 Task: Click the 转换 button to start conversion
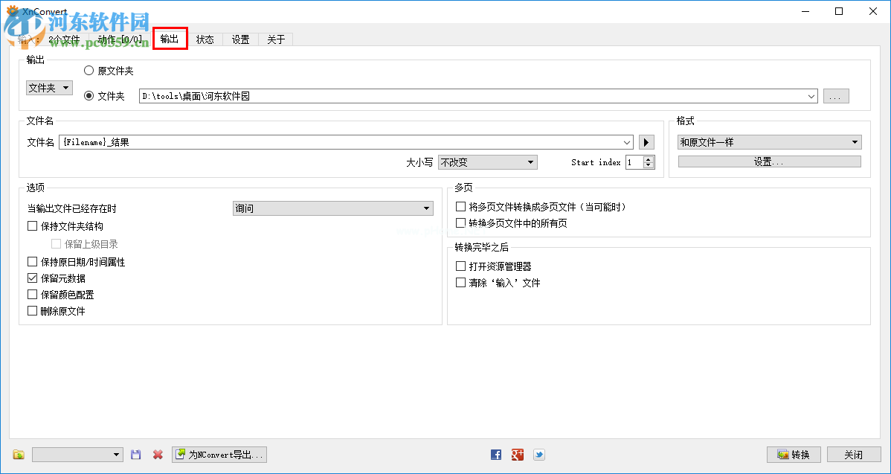click(x=793, y=454)
